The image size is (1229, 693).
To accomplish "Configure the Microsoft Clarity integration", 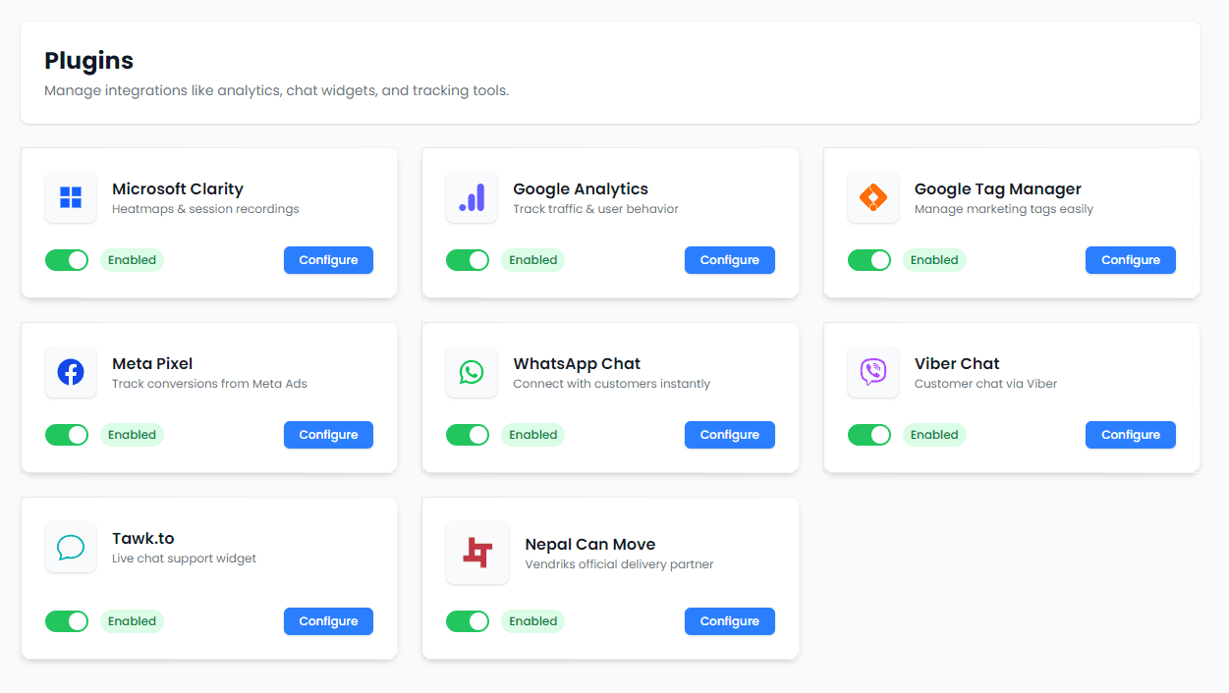I will (328, 259).
